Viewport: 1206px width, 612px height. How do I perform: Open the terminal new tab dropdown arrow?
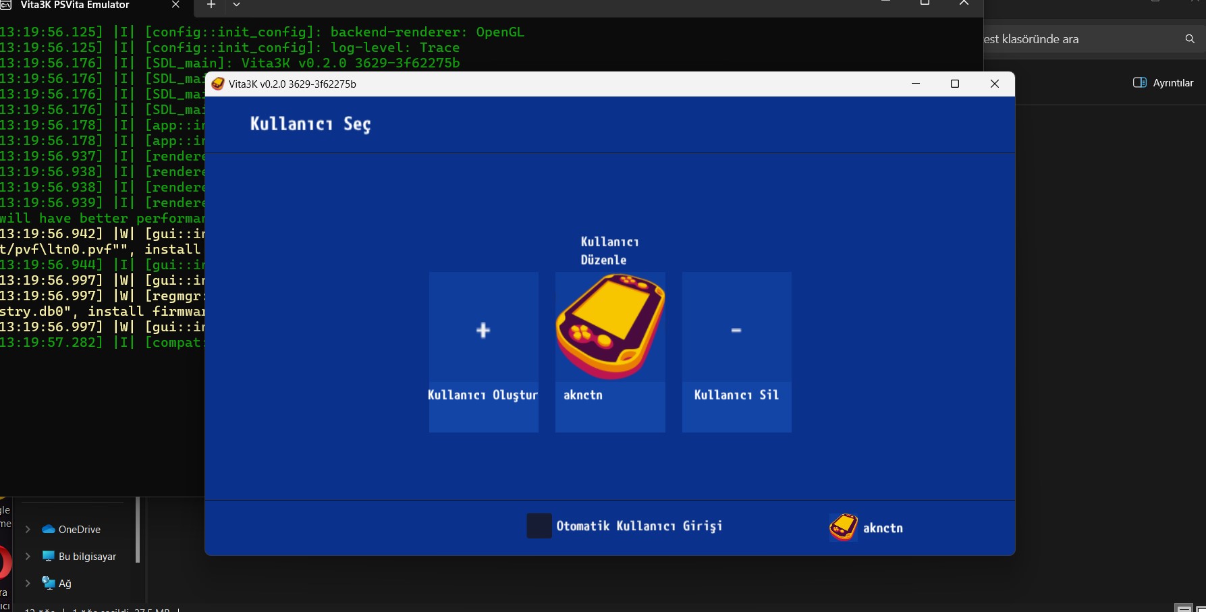(x=236, y=5)
